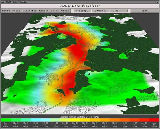Open the greyed-out Scale menu
This screenshot has width=160, height=129.
[55, 11]
